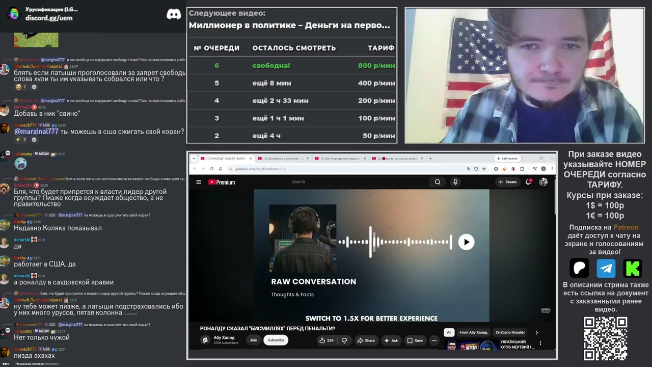Click the YouTube search magnifier button
Screen dimensions: 652x367
click(438, 182)
